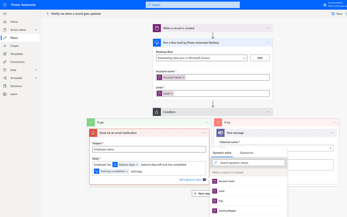Image resolution: width=347 pixels, height=217 pixels.
Task: Open the desktop flow step's ellipsis menu
Action: click(268, 42)
